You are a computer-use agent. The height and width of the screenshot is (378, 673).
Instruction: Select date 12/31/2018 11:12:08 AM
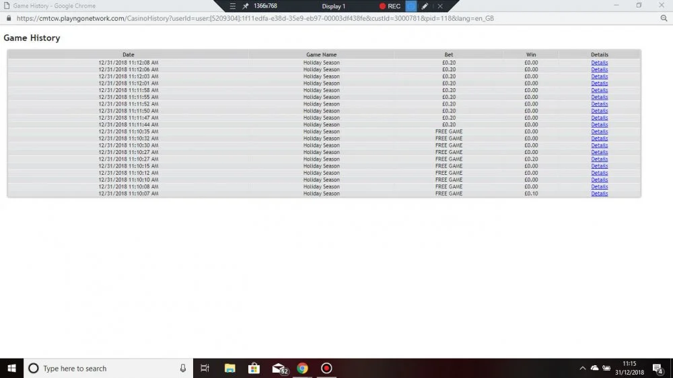129,63
